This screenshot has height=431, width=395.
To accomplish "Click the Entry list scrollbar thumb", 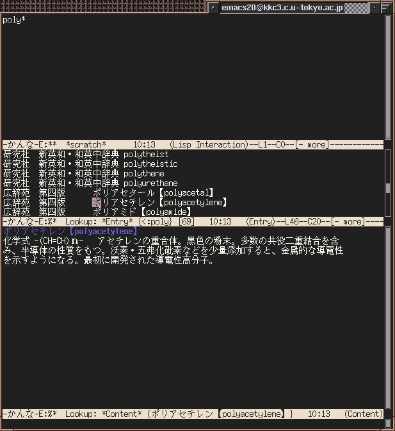I will [387, 189].
